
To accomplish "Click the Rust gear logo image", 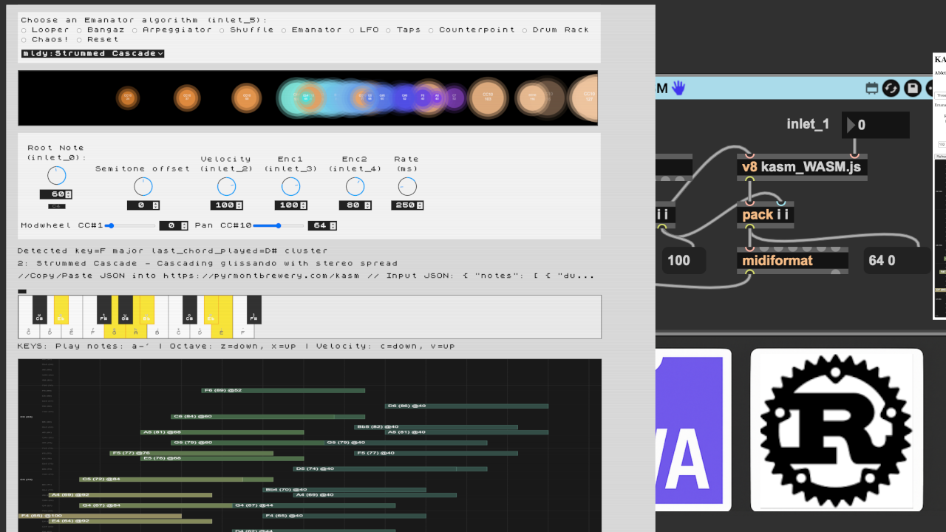I will click(x=836, y=429).
